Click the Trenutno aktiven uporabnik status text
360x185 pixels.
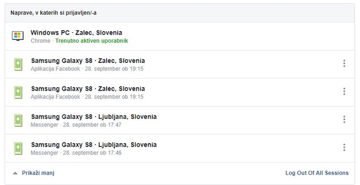tap(91, 41)
